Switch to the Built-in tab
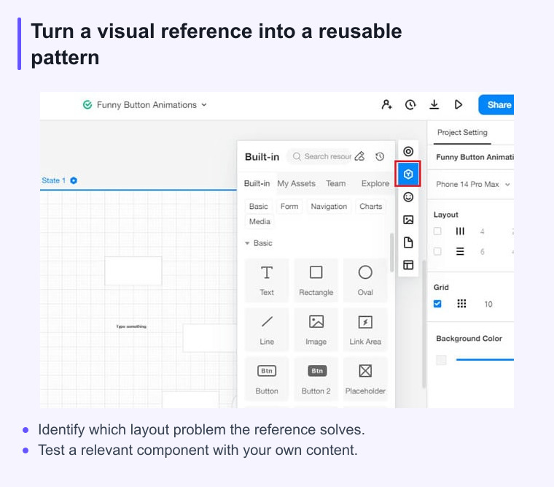 257,183
